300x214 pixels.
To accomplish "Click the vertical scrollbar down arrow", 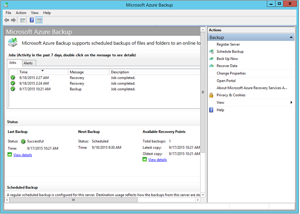I will click(x=203, y=195).
